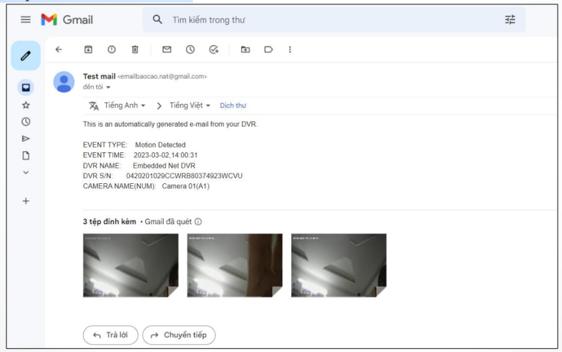Show search options filter icon
This screenshot has height=352, width=562.
510,20
